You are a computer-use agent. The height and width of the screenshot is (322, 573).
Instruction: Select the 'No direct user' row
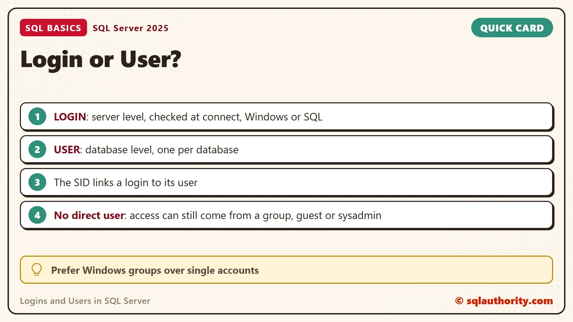(287, 215)
